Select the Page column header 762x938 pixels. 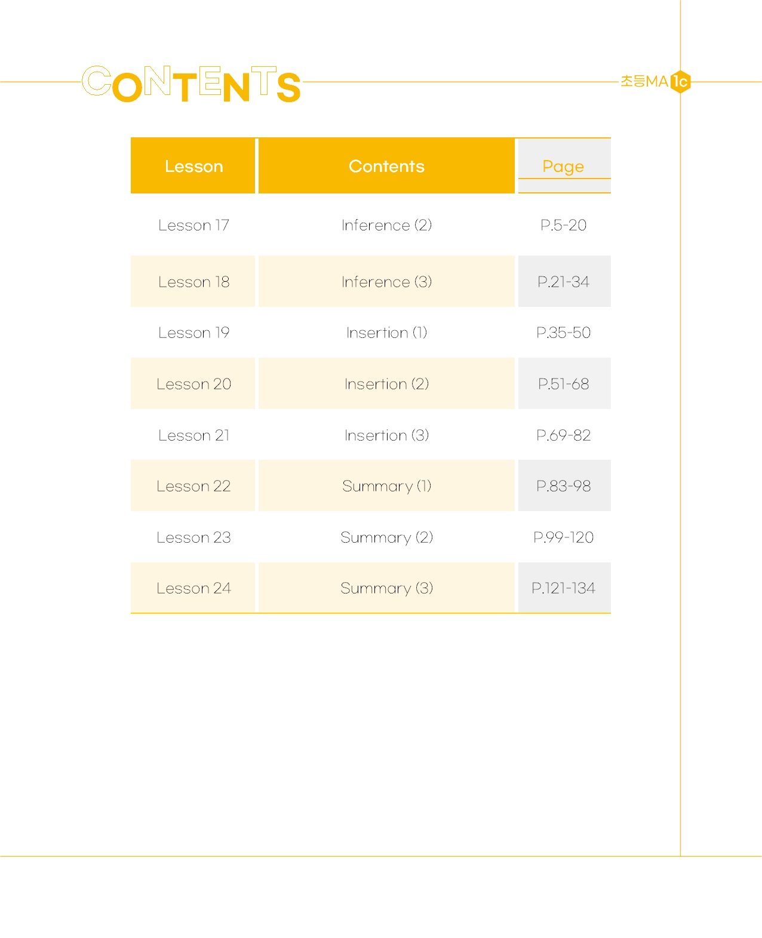tap(564, 166)
